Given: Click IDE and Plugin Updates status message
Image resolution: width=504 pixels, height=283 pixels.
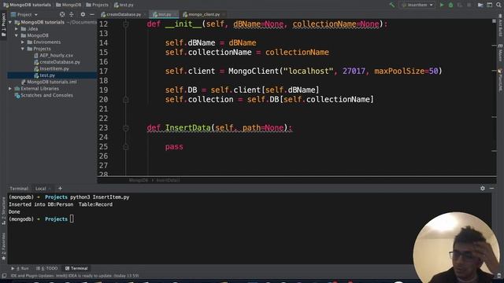Looking at the screenshot, I should click(x=75, y=276).
